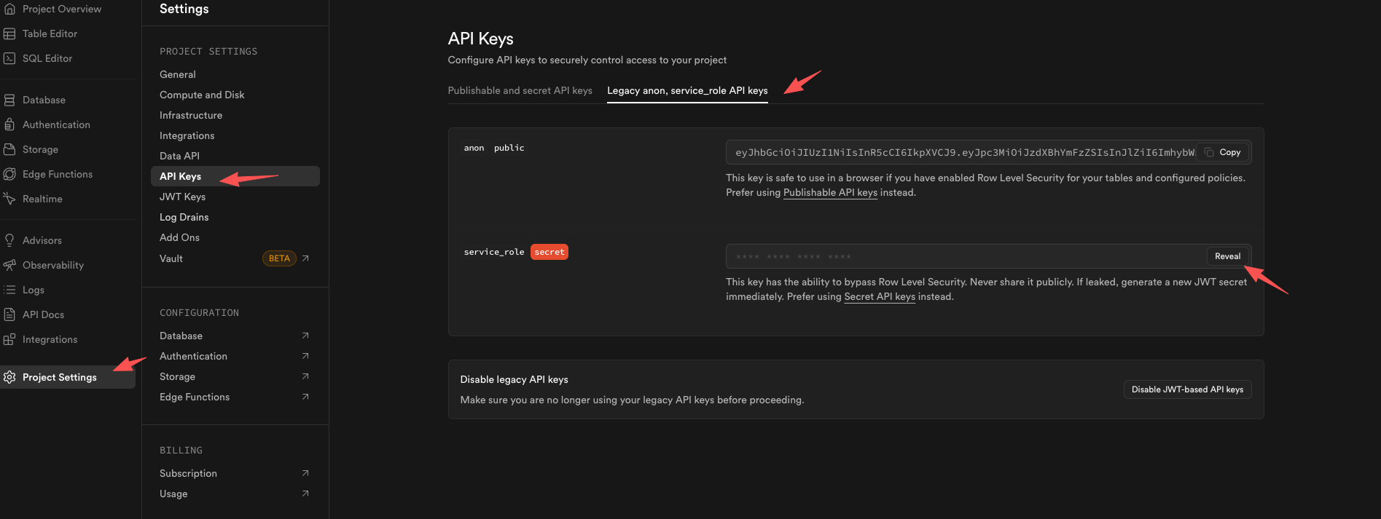The height and width of the screenshot is (519, 1381).
Task: Click the Storage folder icon
Action: (9, 150)
